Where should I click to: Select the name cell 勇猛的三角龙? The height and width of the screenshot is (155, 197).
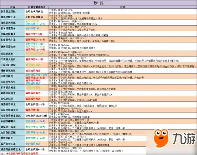(13, 127)
